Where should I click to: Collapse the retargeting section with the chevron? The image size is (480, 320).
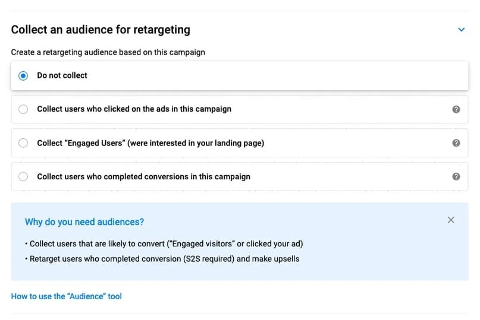[461, 30]
